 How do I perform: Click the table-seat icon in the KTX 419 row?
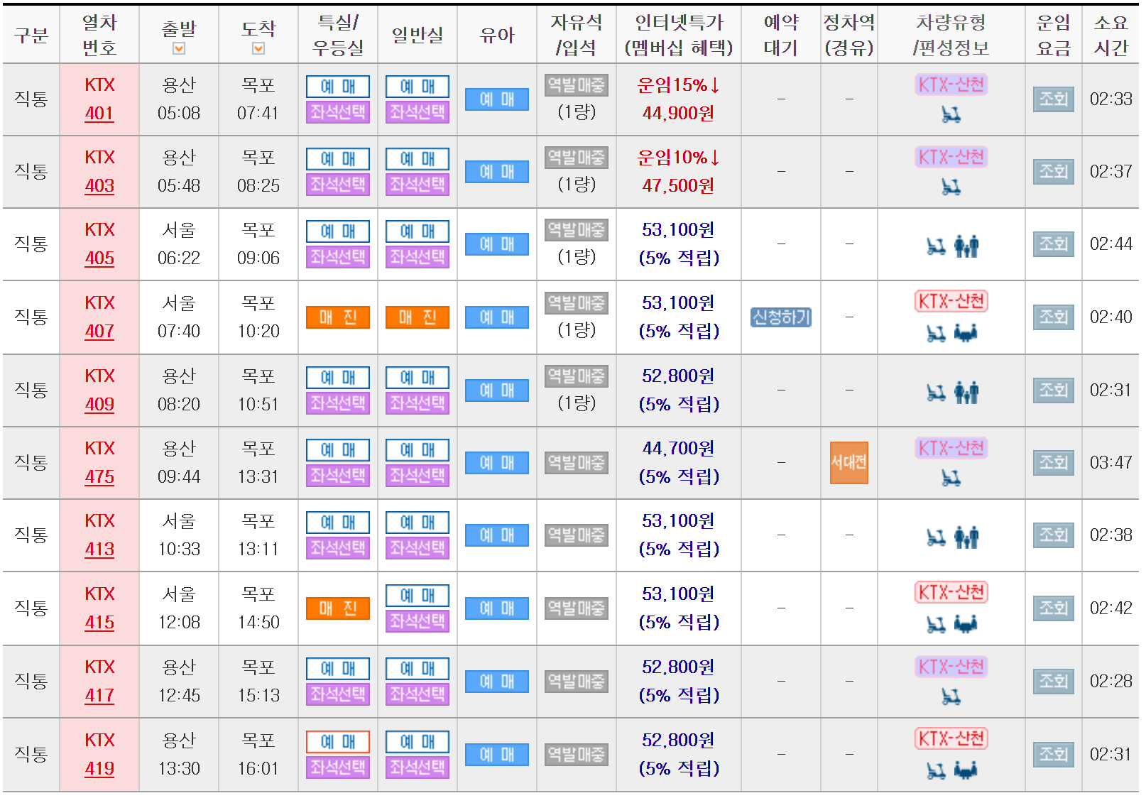pos(966,770)
